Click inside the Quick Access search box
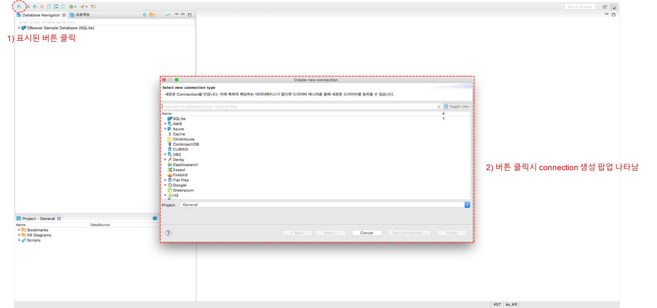Screen dimensions: 657x308 point(580,7)
